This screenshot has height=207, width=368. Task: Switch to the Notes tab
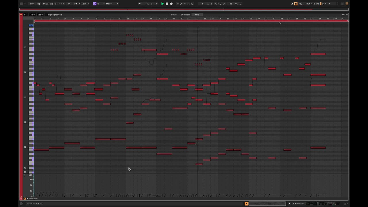click(174, 15)
